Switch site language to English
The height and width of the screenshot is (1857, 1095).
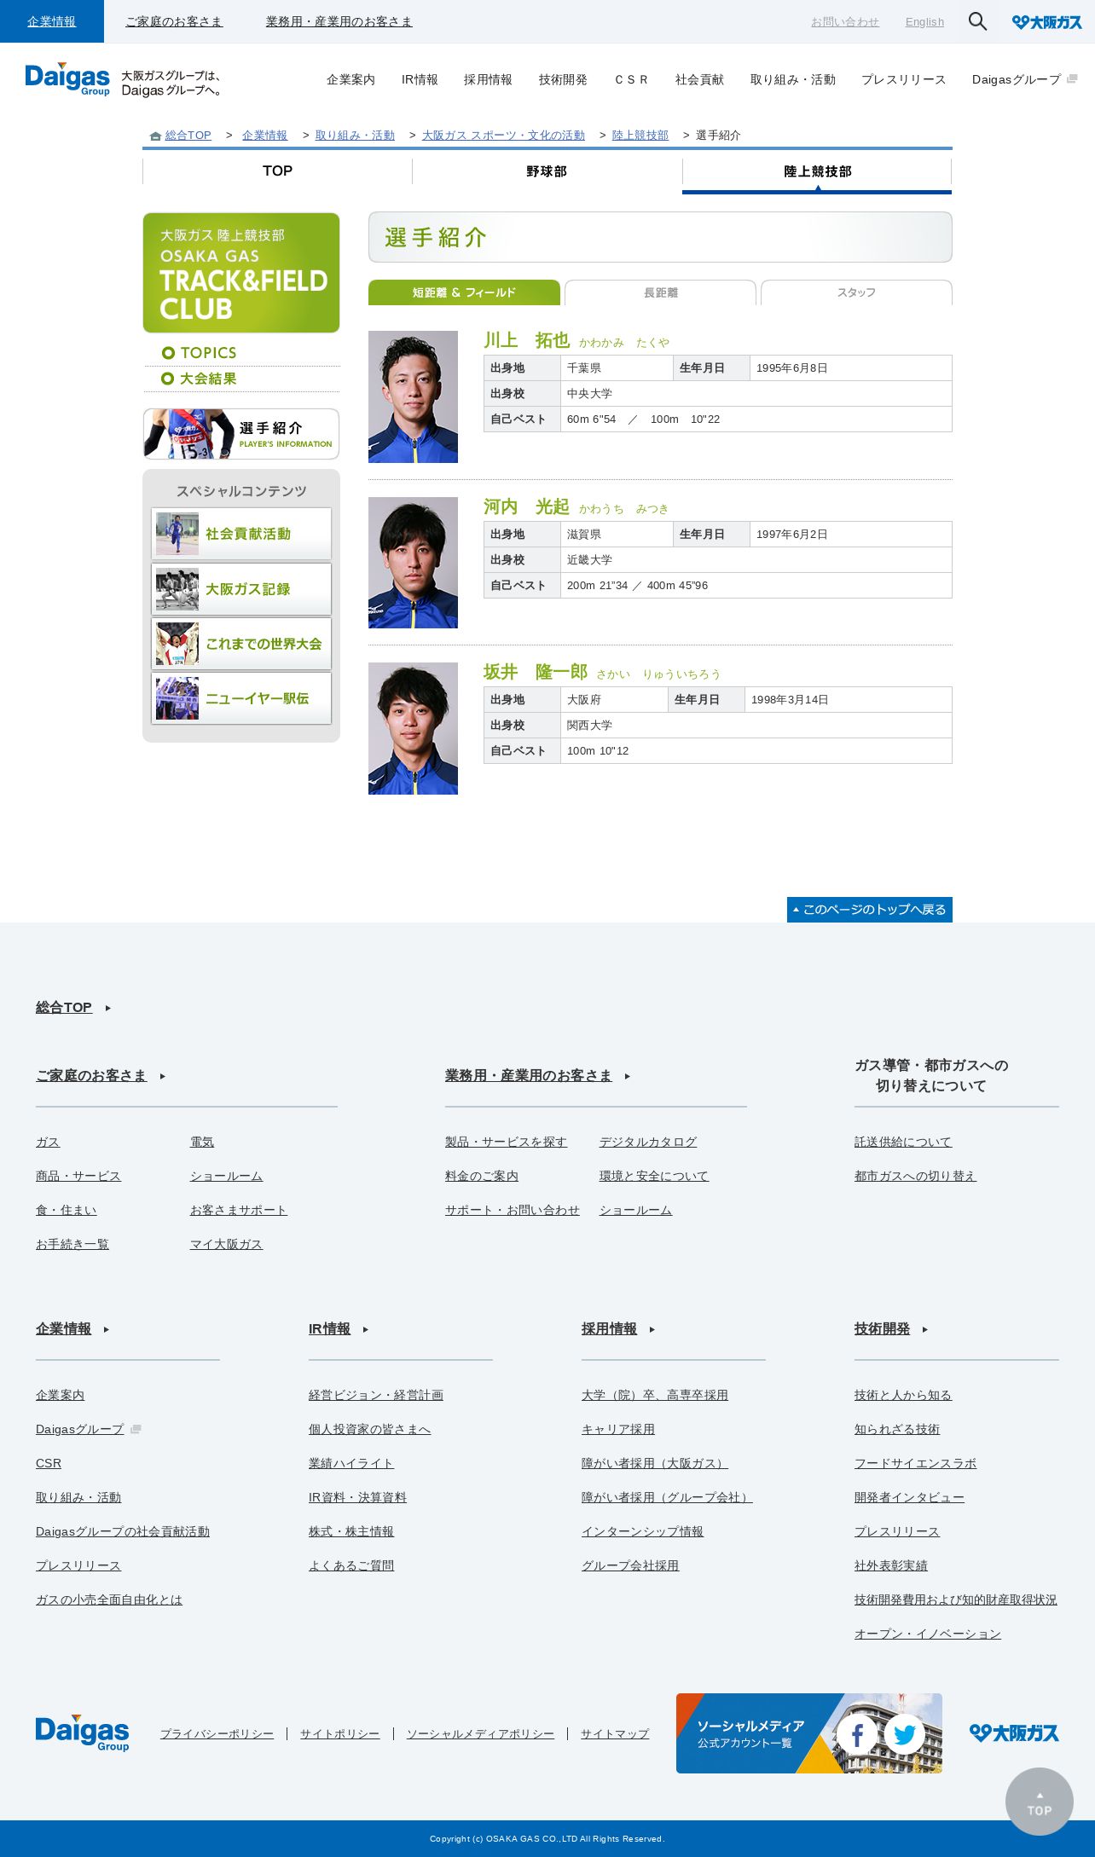(924, 22)
